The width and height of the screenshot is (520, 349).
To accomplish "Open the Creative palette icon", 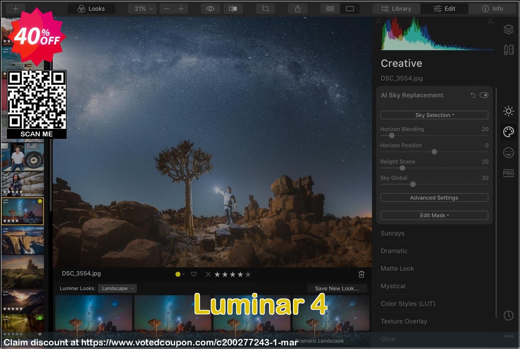I will [509, 132].
